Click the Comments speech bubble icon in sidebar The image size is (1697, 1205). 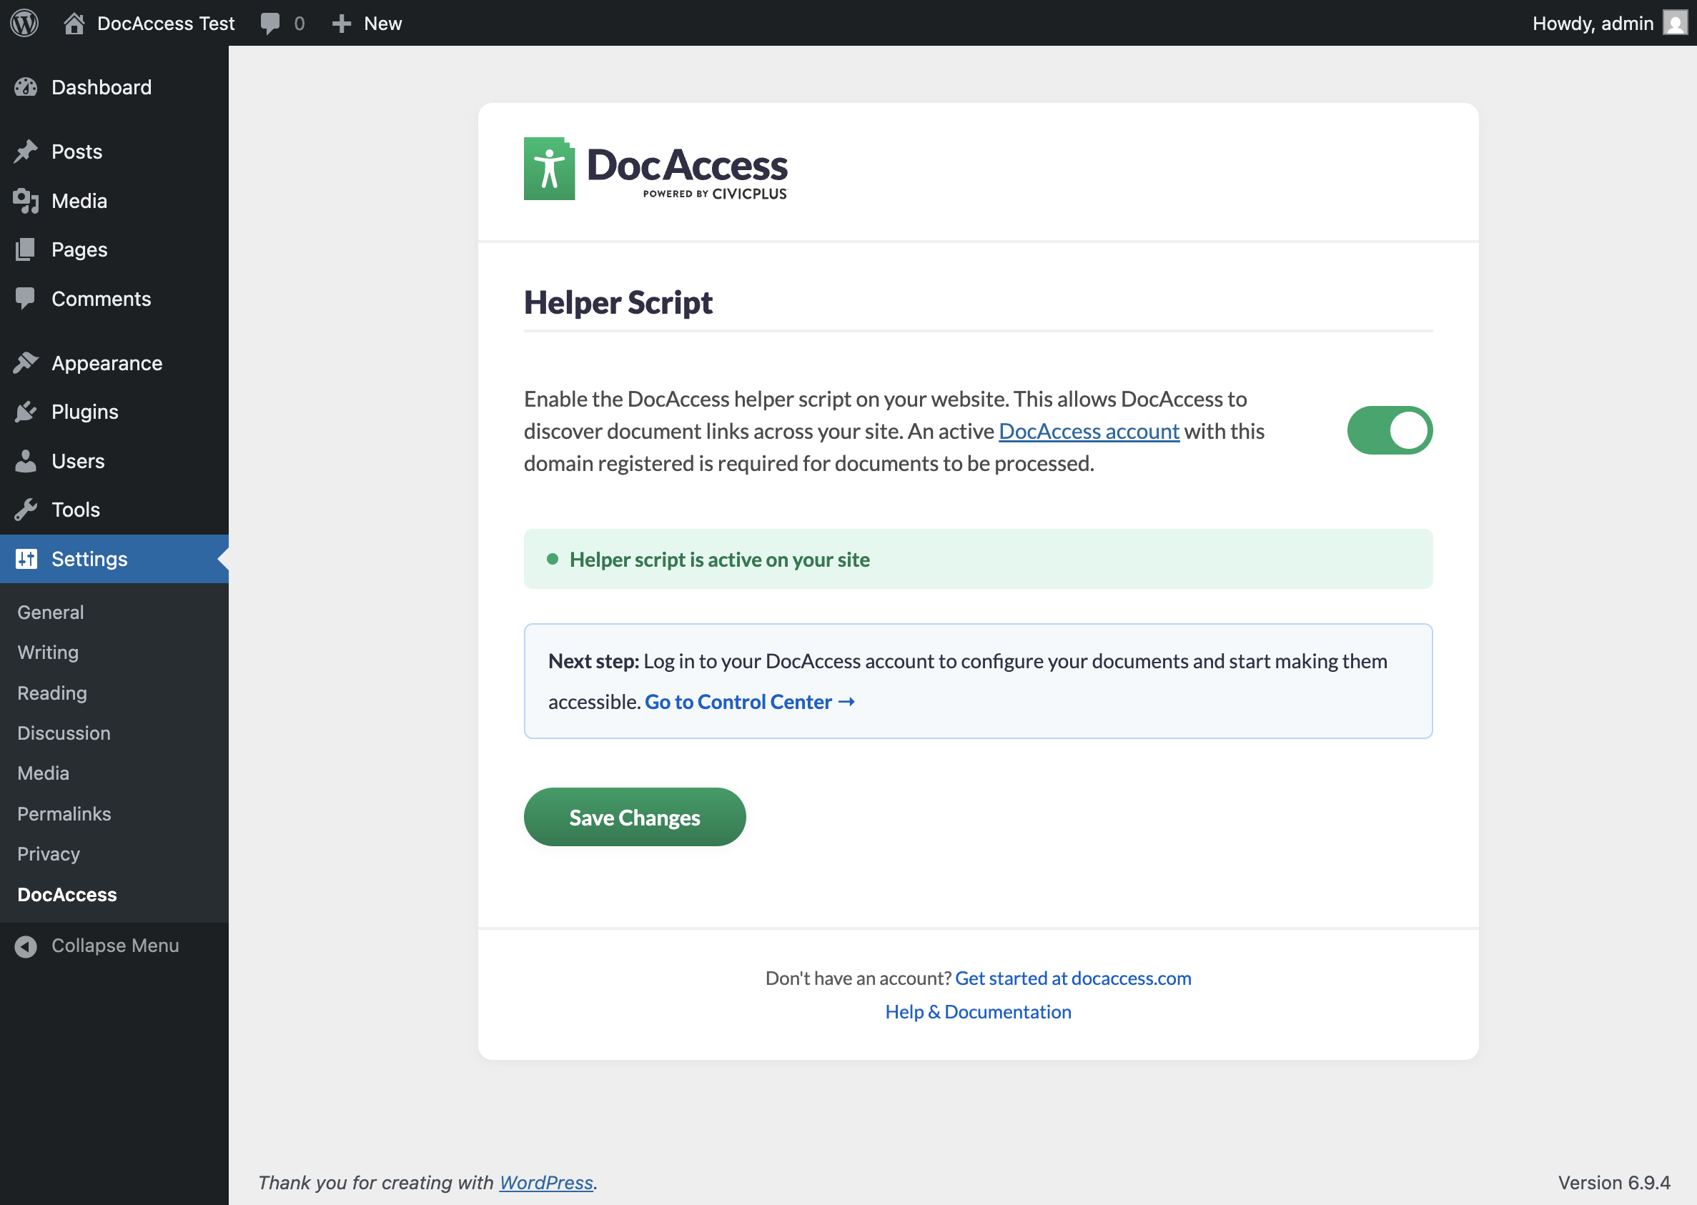pos(25,298)
